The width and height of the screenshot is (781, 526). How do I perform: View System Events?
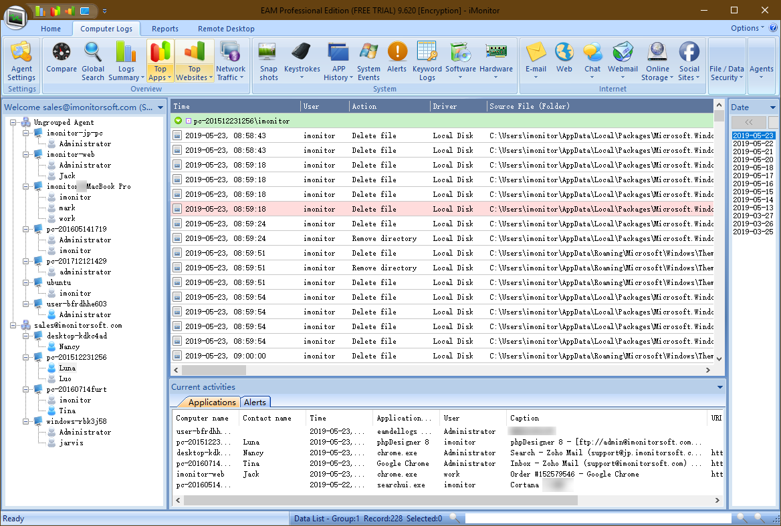pos(368,61)
